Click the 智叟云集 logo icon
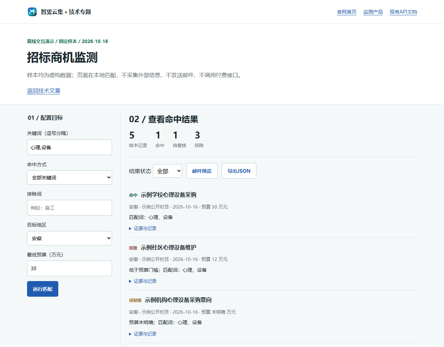 pos(32,12)
